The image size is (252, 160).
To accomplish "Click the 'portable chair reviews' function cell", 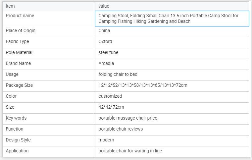I will click(121, 129).
